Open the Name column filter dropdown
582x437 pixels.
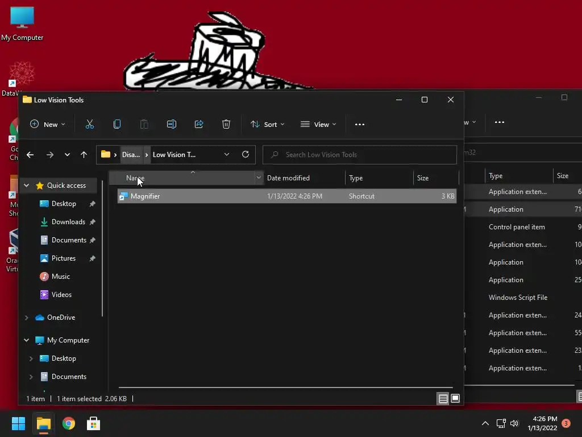click(x=259, y=178)
